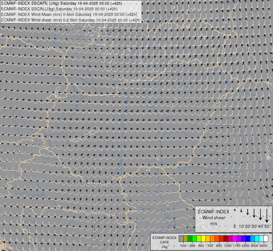Click the wind shear label 30

click(254, 226)
